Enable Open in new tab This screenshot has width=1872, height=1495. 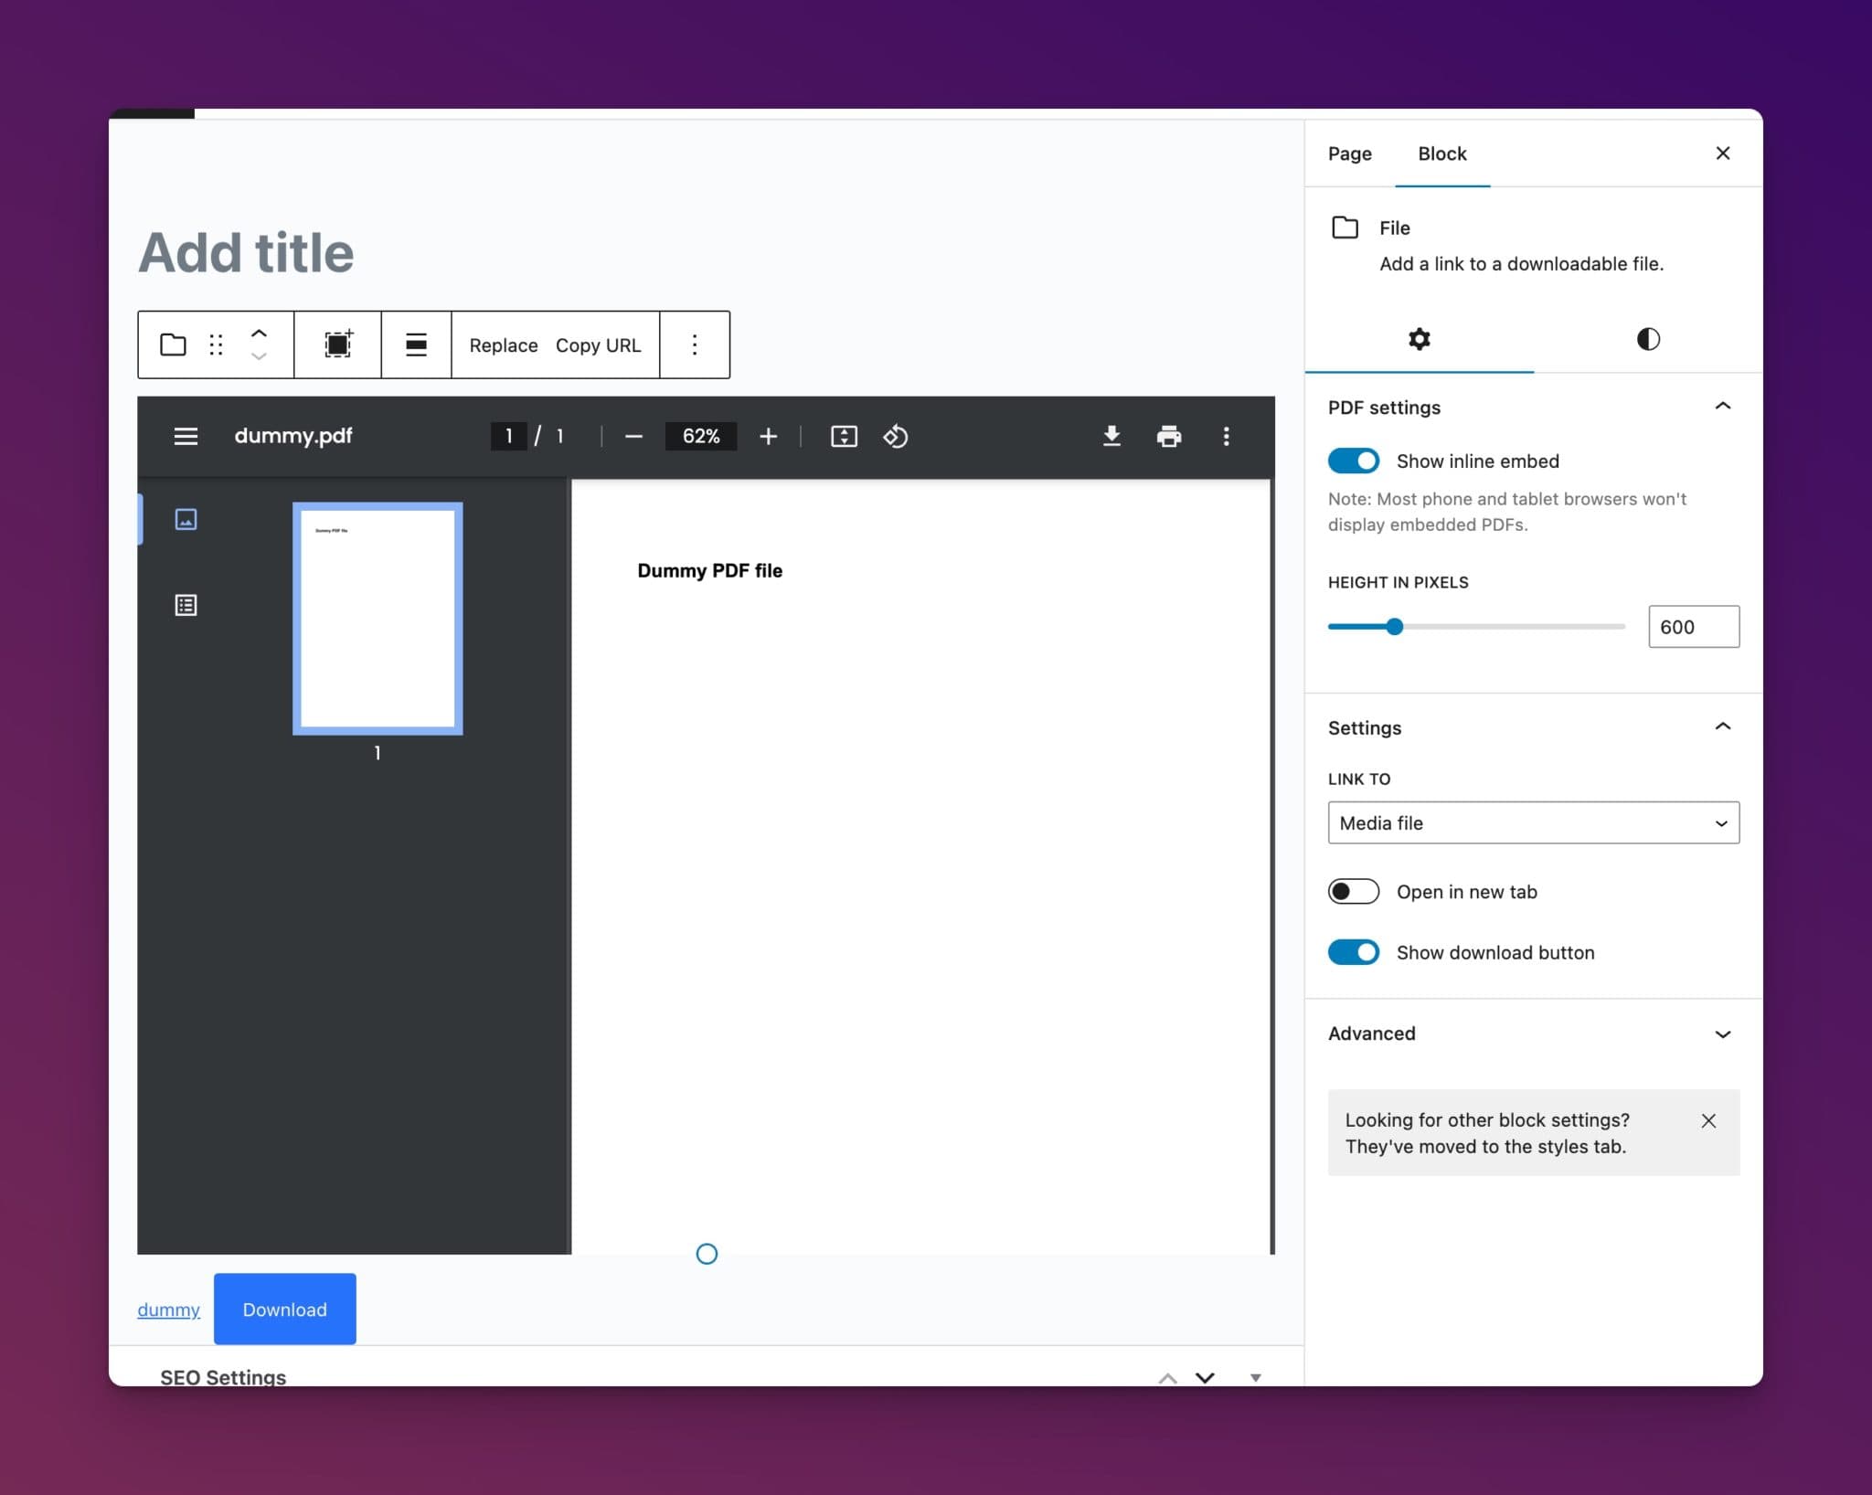click(x=1354, y=891)
